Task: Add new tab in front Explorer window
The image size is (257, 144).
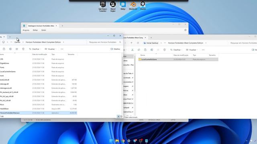Action: coord(10,37)
